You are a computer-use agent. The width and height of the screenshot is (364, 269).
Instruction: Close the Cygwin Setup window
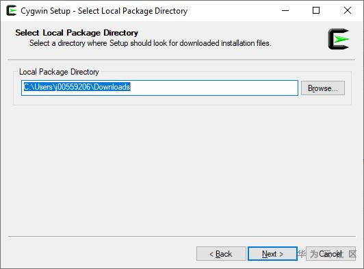pos(348,10)
